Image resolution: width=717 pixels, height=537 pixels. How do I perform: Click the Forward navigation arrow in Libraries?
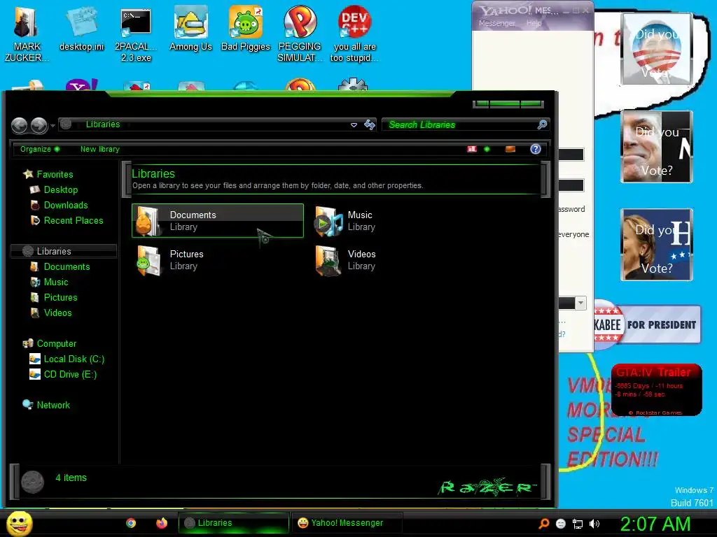(x=39, y=125)
